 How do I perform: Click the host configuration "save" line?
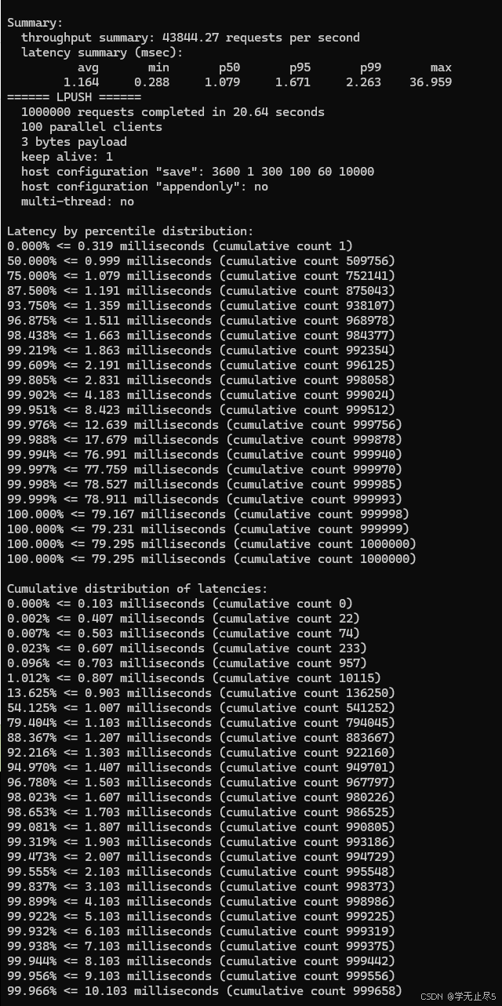click(x=198, y=172)
